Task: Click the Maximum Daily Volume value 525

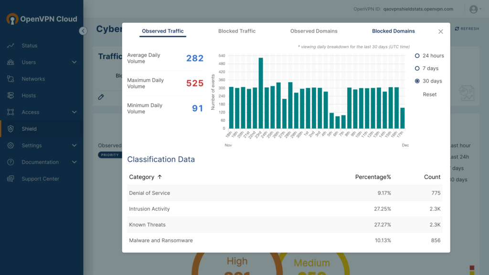Action: 195,83
